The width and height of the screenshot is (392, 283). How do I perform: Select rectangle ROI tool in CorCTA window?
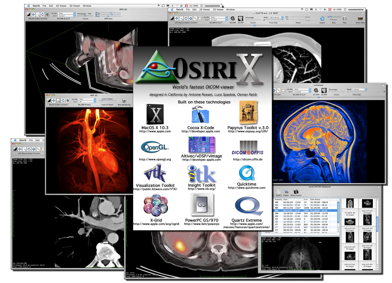[x=200, y=18]
